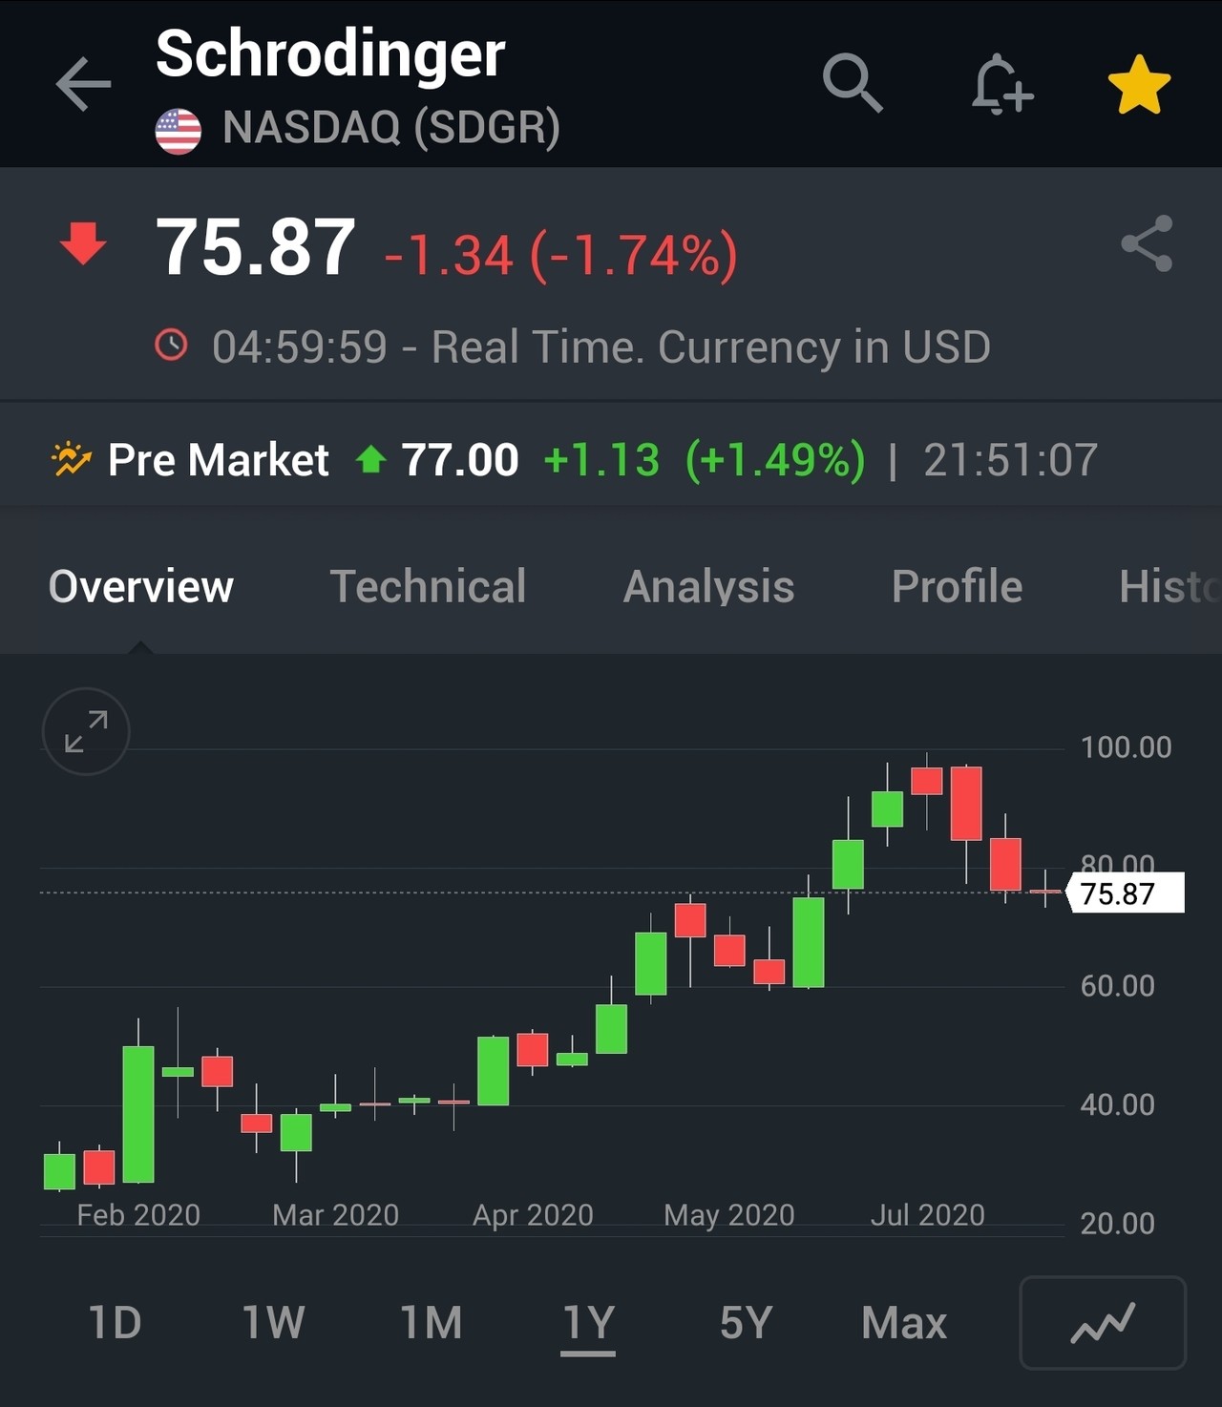Select the Overview tab
Screen dimensions: 1222x1407
coord(141,586)
